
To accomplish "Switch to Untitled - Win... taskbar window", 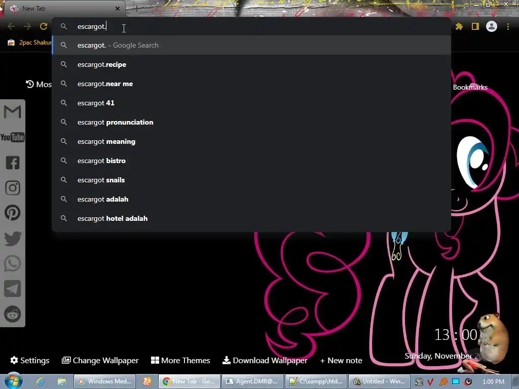I will 379,381.
